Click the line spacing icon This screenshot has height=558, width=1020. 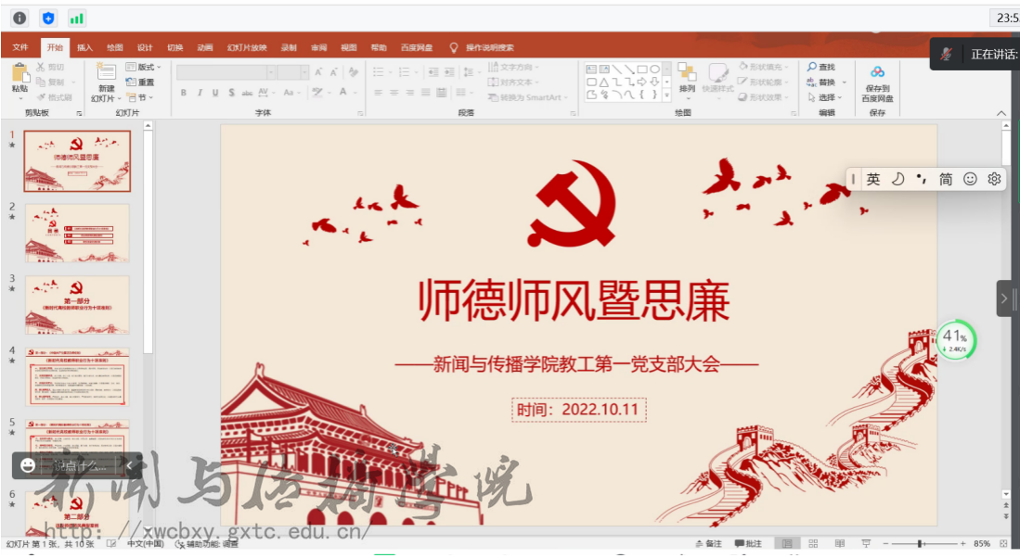point(470,72)
